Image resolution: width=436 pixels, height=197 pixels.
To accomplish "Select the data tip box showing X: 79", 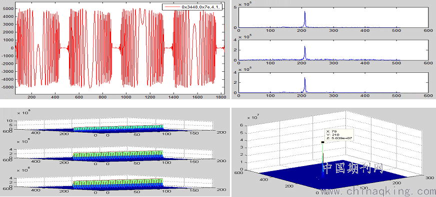I will coord(339,135).
